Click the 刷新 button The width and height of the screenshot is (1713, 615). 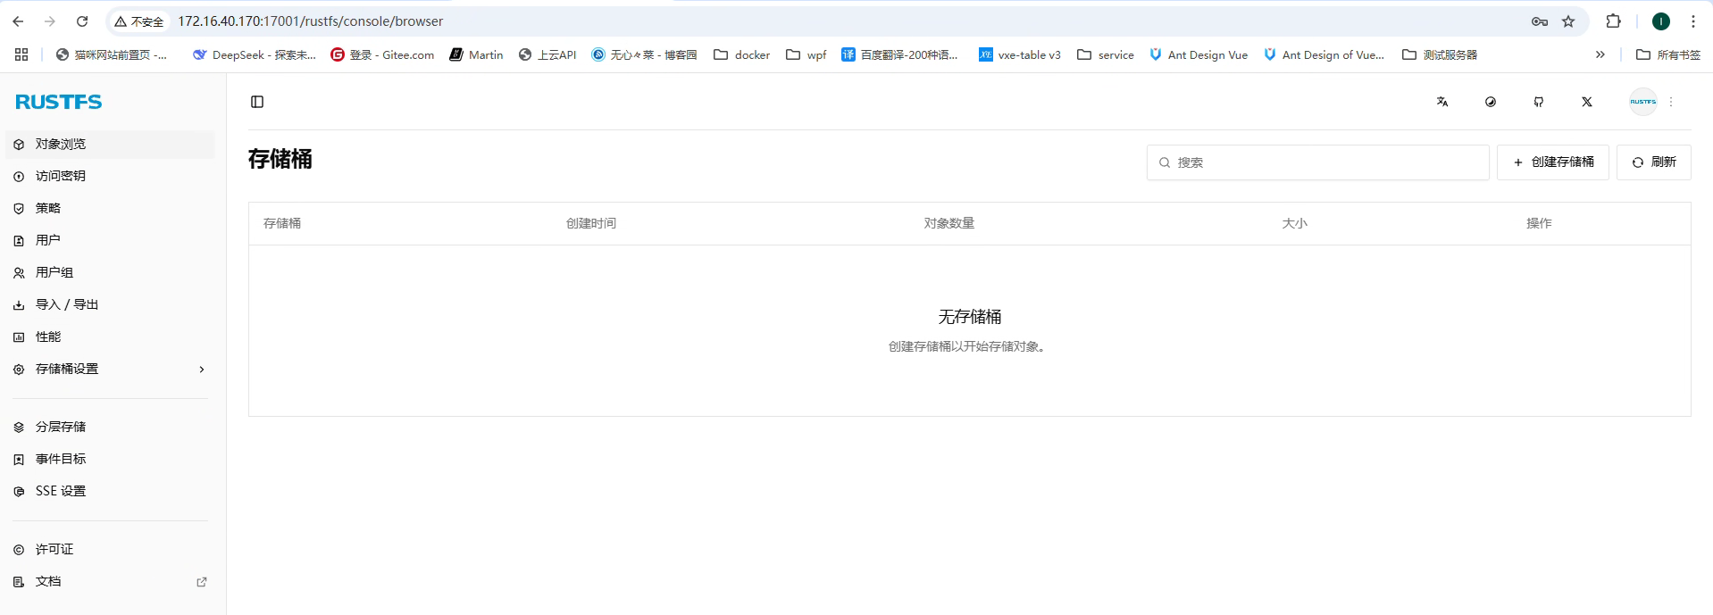coord(1654,162)
